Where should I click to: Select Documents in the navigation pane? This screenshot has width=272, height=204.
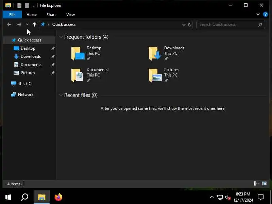coord(31,65)
